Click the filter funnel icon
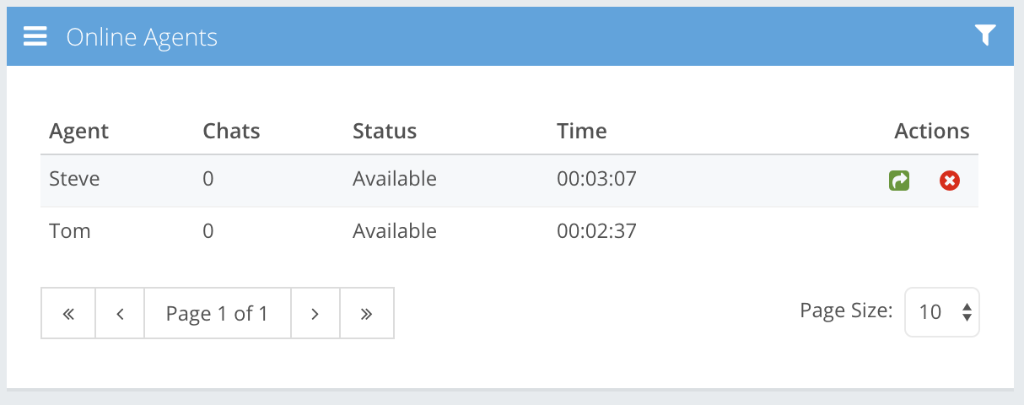The width and height of the screenshot is (1024, 405). point(985,35)
